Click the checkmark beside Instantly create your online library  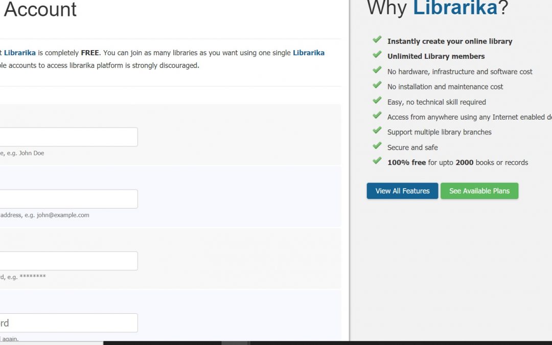click(x=377, y=40)
